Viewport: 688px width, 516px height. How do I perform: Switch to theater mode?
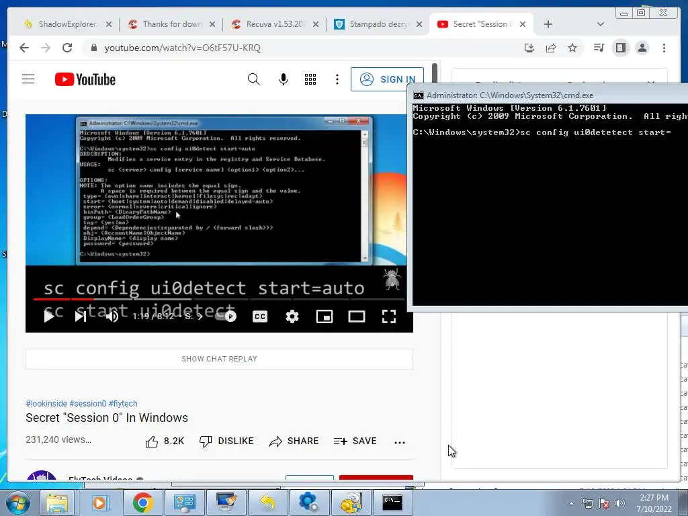(357, 316)
